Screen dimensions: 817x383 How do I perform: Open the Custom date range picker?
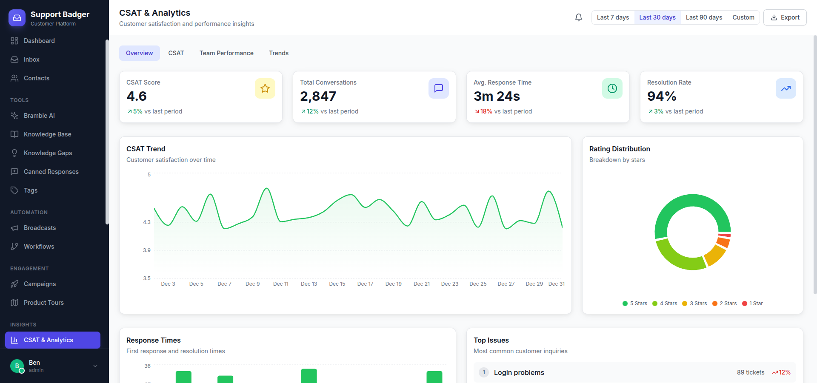tap(743, 17)
